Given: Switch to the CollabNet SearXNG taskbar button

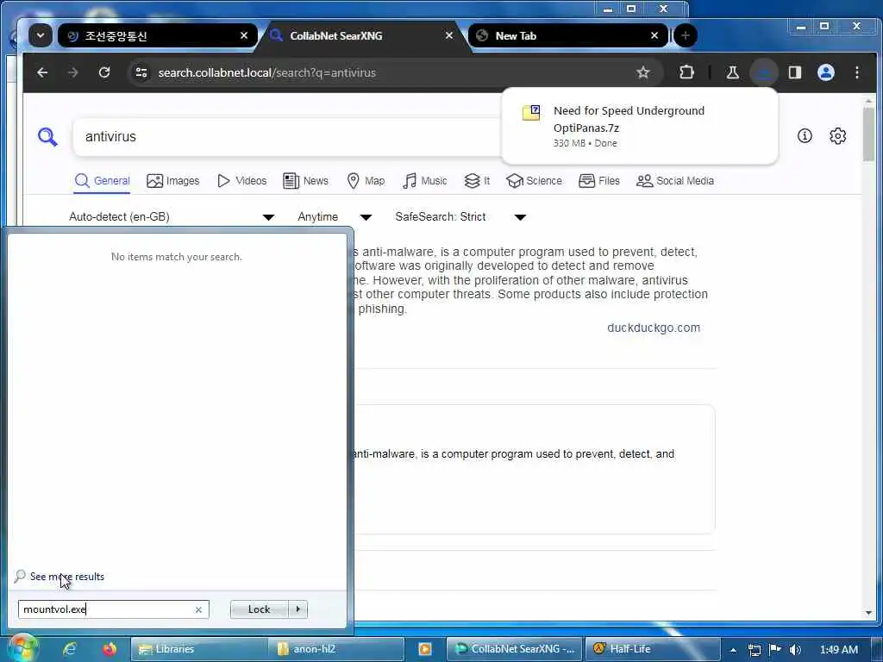Looking at the screenshot, I should (516, 649).
